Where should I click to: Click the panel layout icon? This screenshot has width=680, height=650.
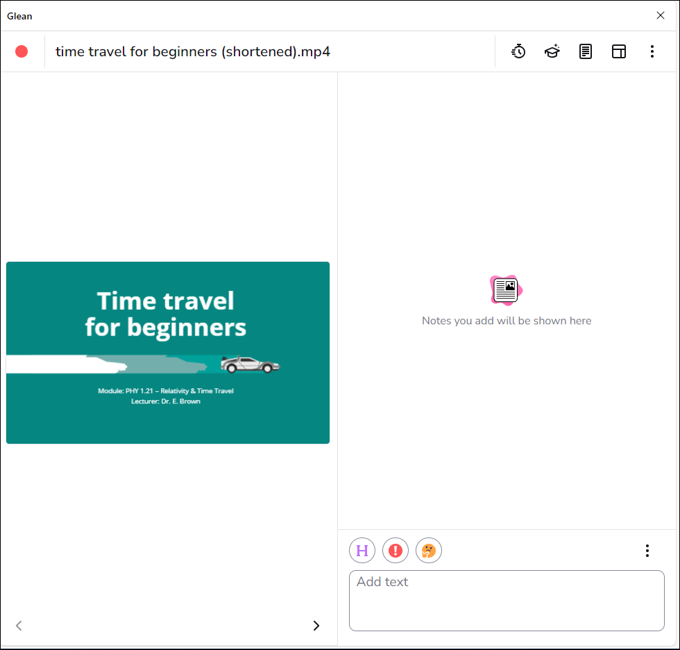[x=619, y=51]
